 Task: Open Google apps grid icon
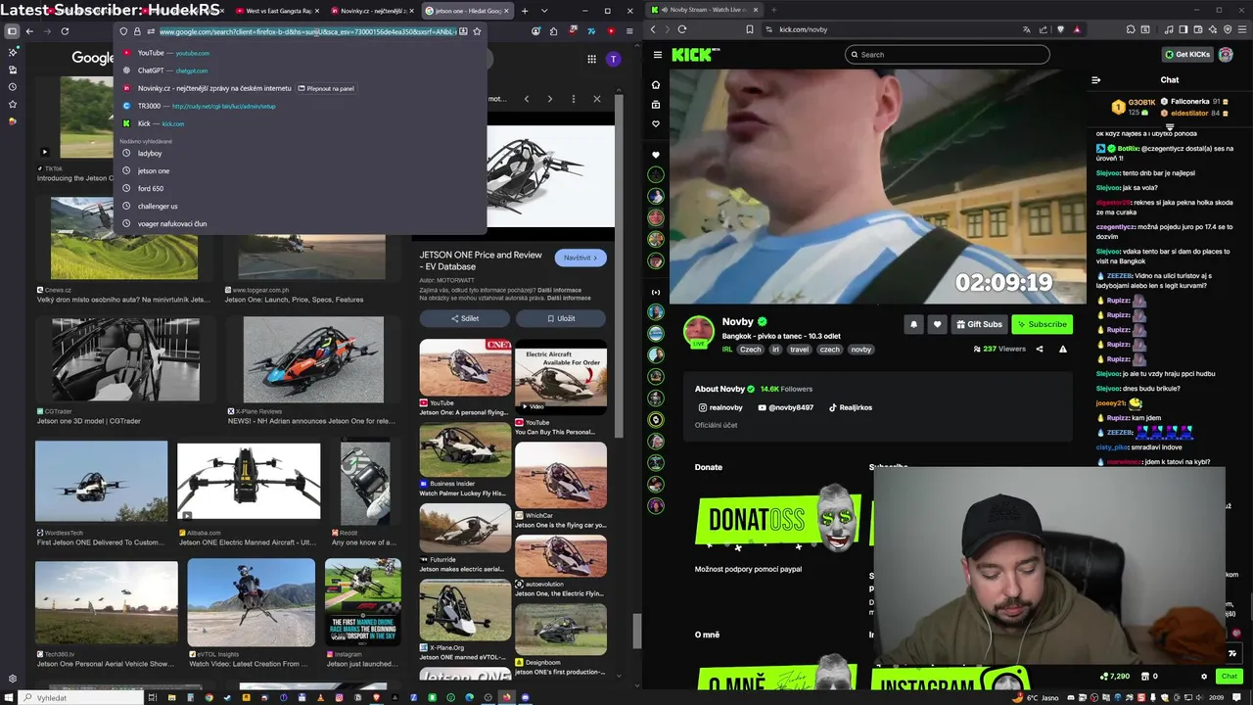pyautogui.click(x=591, y=59)
